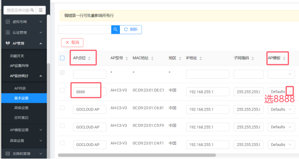The height and width of the screenshot is (159, 299).
Task: Sort the MAC地址 column
Action: (x=152, y=58)
